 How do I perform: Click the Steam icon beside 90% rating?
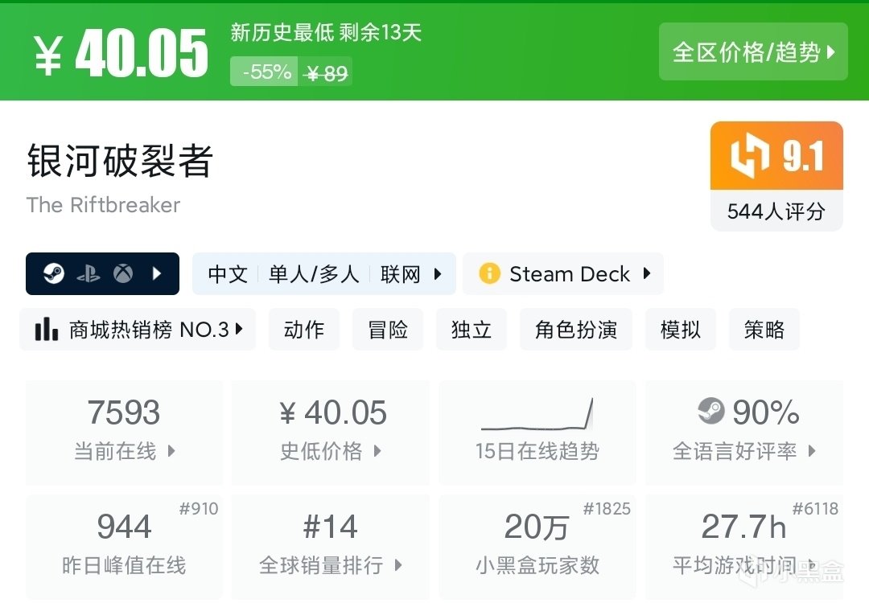click(x=711, y=412)
